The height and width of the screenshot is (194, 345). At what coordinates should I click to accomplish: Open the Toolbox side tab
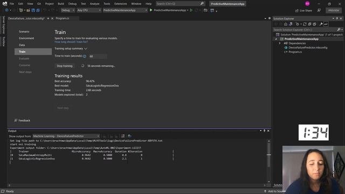(4, 41)
